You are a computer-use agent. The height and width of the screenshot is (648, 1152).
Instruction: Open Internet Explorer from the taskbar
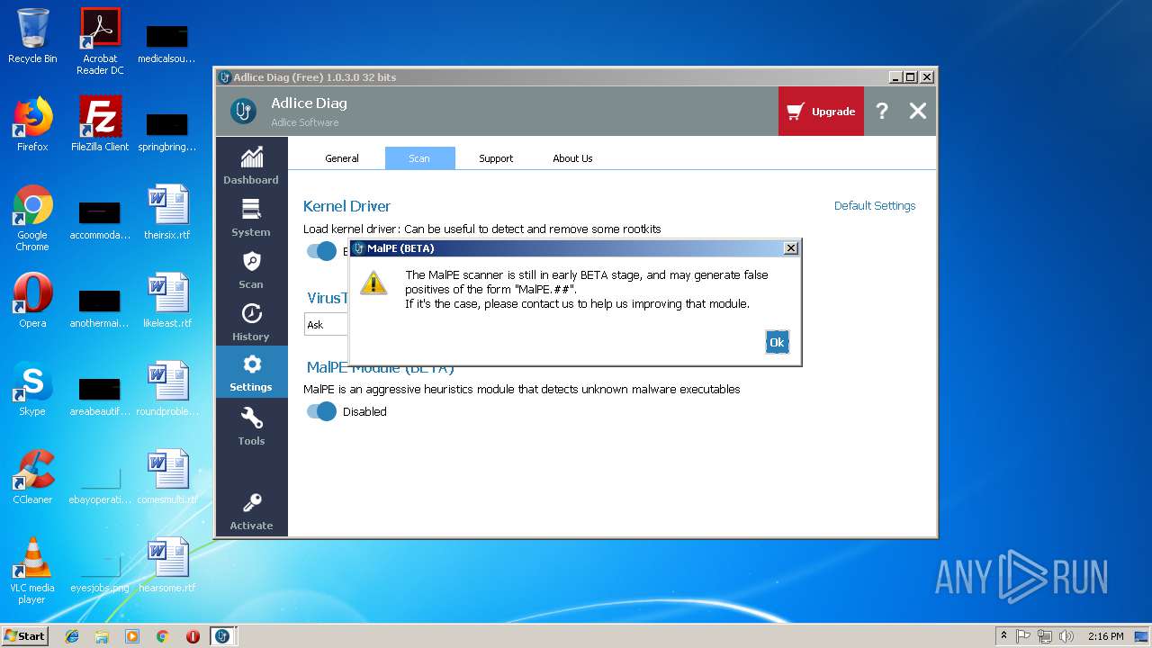[72, 636]
